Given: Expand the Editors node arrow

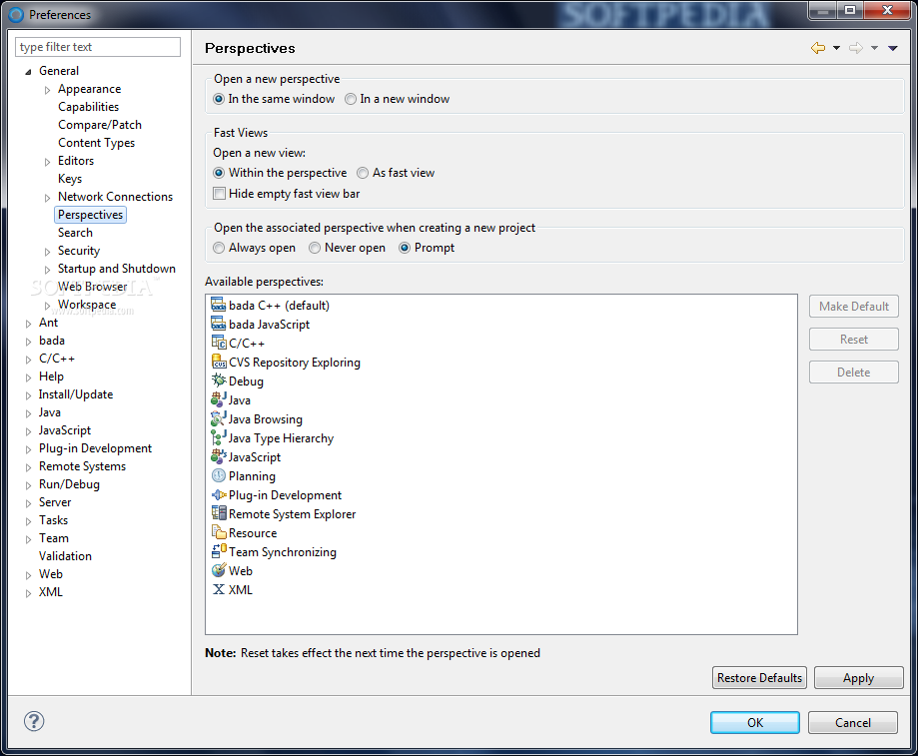Looking at the screenshot, I should click(47, 162).
